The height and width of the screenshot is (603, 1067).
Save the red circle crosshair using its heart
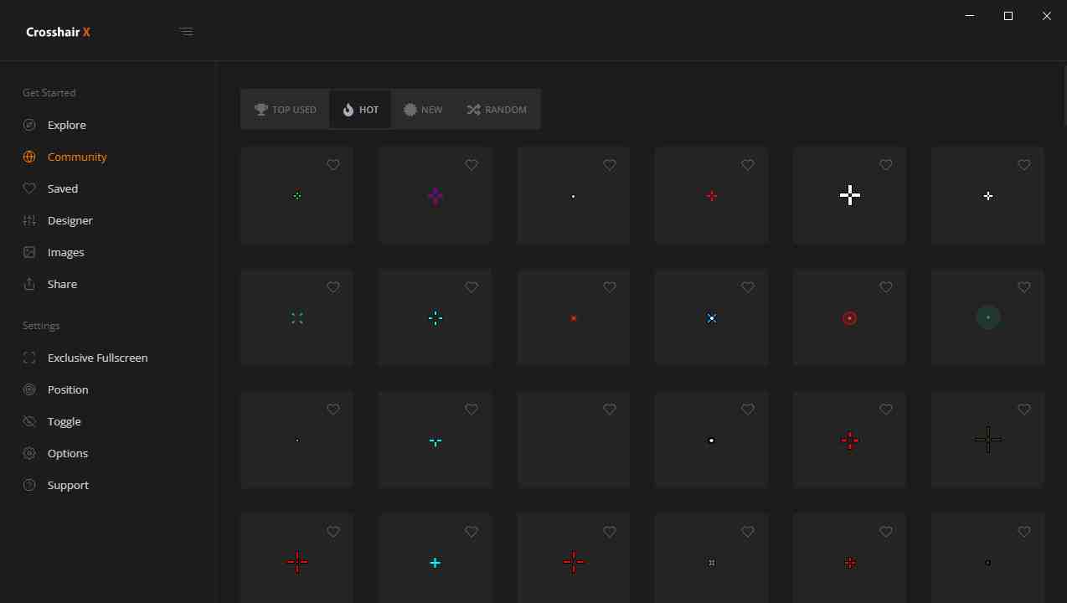tap(886, 287)
